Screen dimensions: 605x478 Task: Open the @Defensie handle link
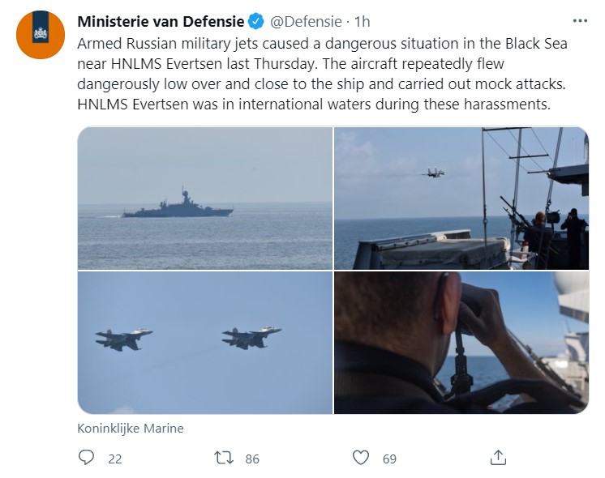click(x=300, y=22)
